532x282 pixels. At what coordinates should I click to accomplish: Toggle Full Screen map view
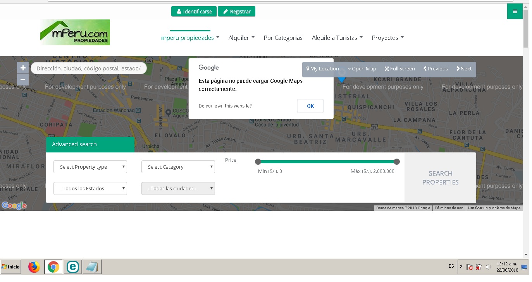(x=399, y=69)
